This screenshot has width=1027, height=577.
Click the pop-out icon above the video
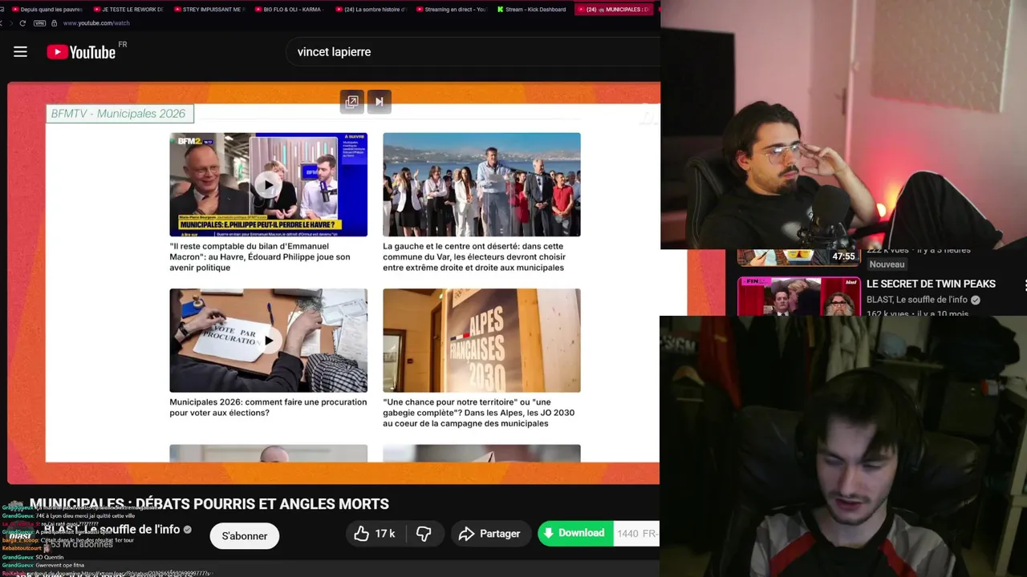(351, 102)
